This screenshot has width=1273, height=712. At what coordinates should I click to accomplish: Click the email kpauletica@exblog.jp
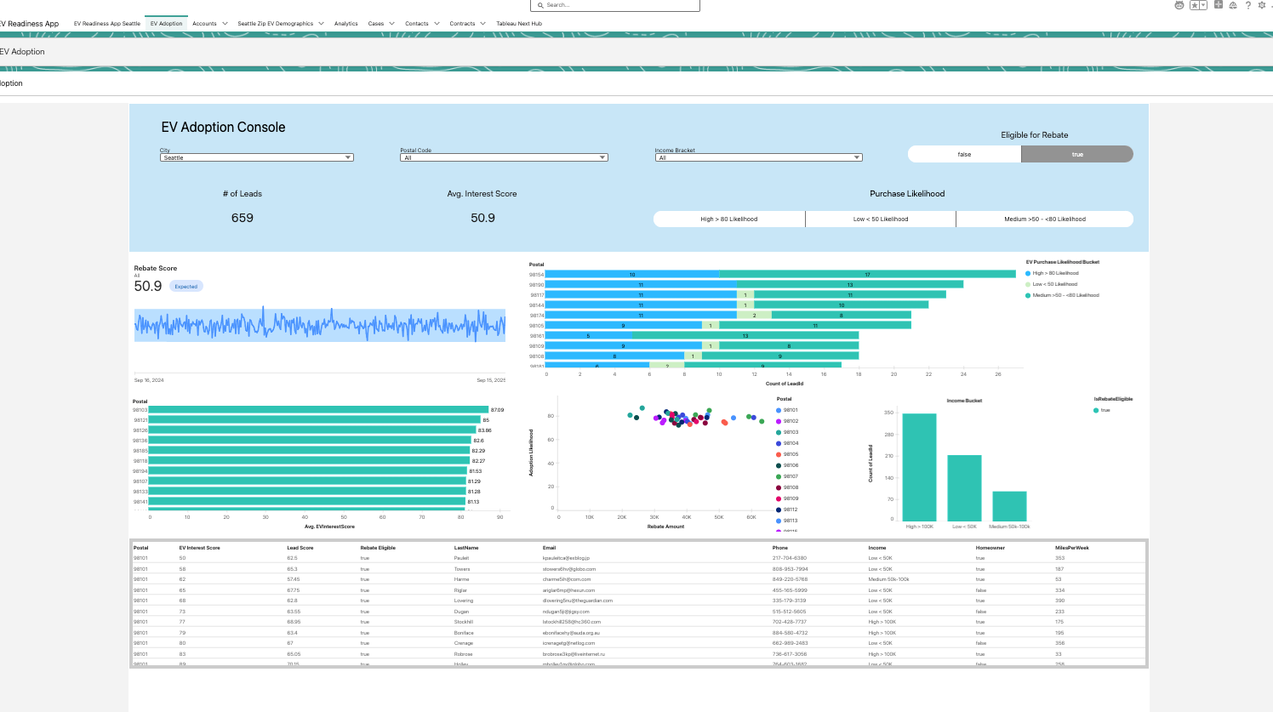(566, 558)
